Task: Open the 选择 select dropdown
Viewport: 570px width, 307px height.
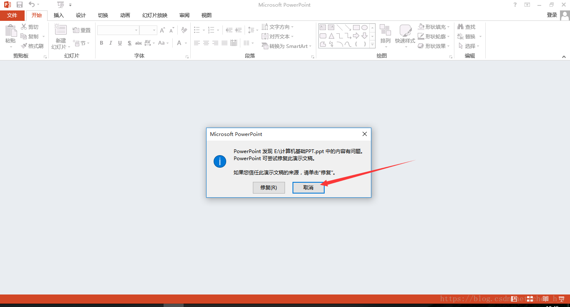Action: click(x=469, y=46)
